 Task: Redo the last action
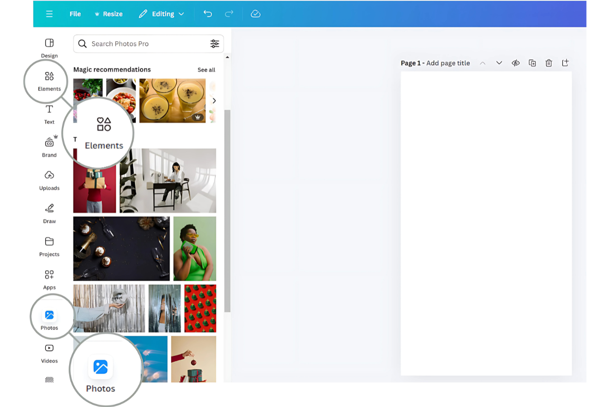tap(229, 14)
